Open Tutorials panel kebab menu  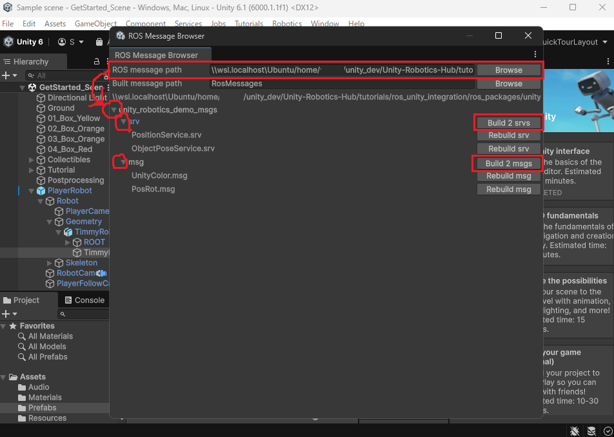pos(608,61)
